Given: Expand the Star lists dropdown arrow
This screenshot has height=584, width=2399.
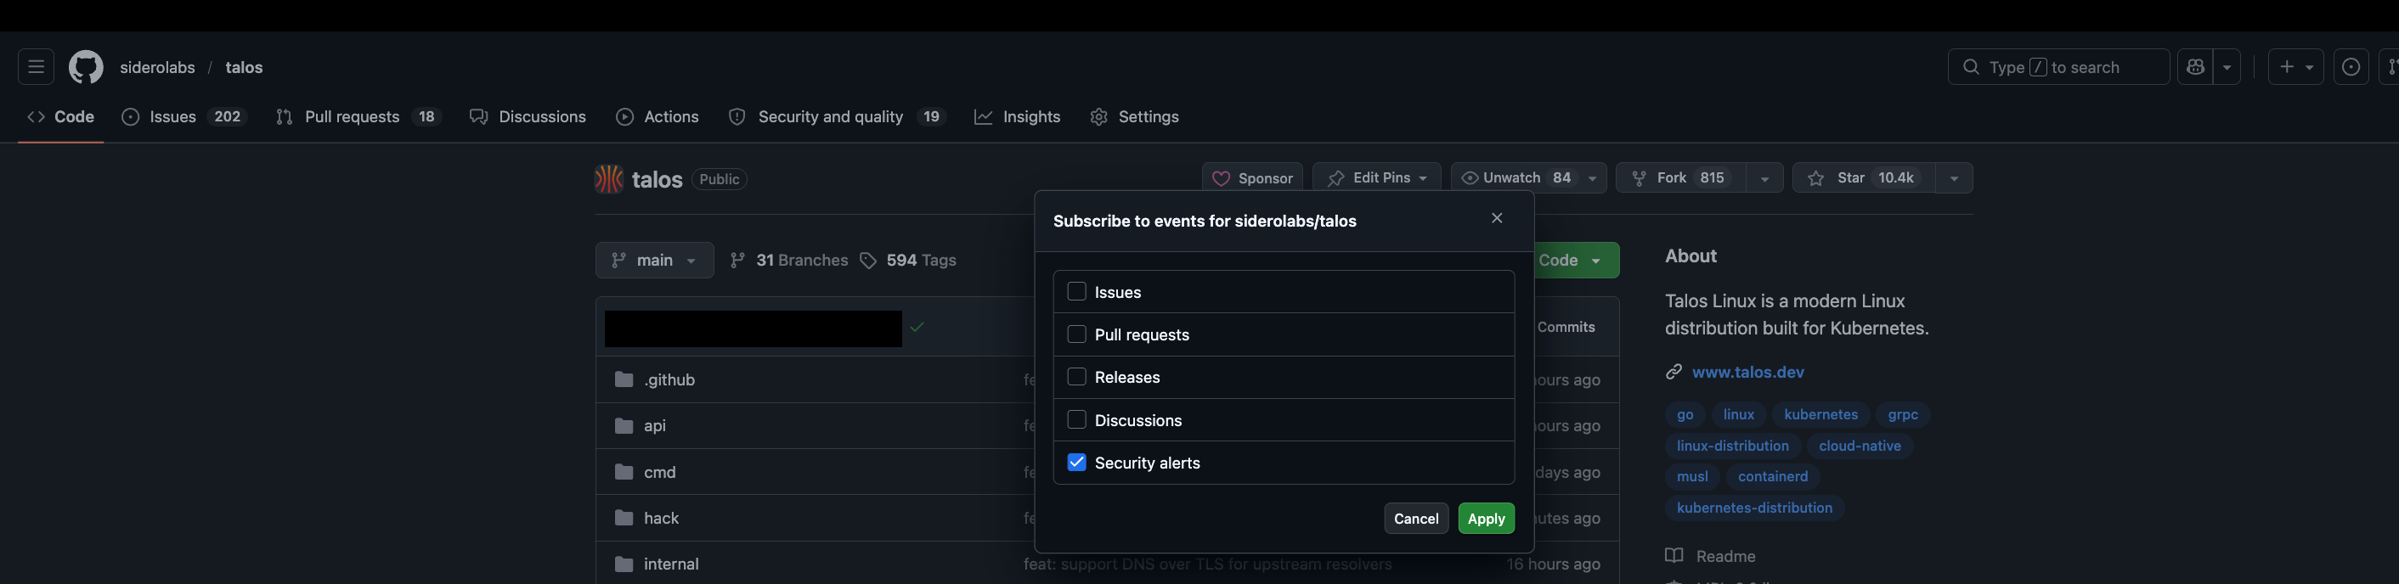Looking at the screenshot, I should (x=1955, y=177).
